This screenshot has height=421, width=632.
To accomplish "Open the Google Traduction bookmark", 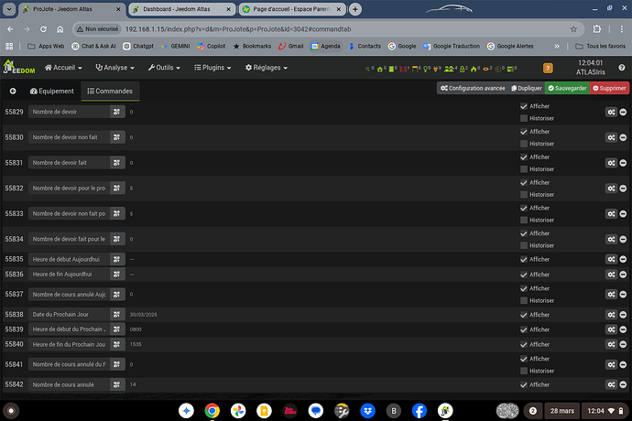I will [x=452, y=47].
